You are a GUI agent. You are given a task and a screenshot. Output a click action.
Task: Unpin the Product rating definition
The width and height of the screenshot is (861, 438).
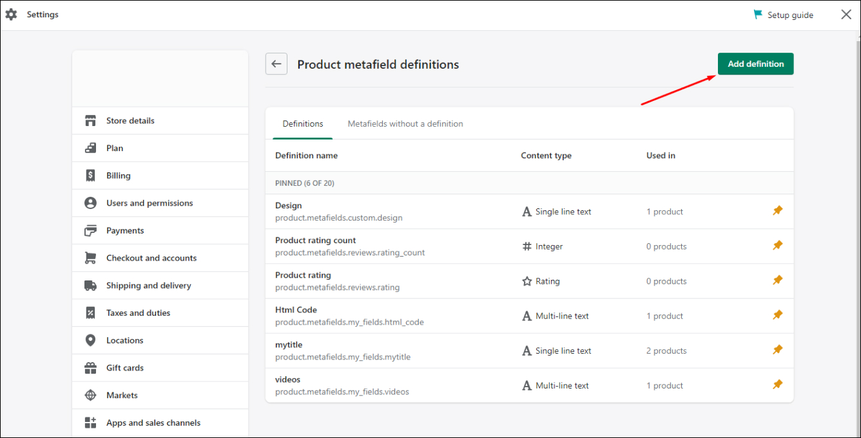(778, 280)
